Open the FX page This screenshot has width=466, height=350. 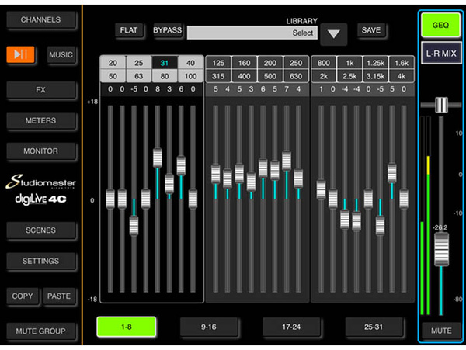[40, 90]
